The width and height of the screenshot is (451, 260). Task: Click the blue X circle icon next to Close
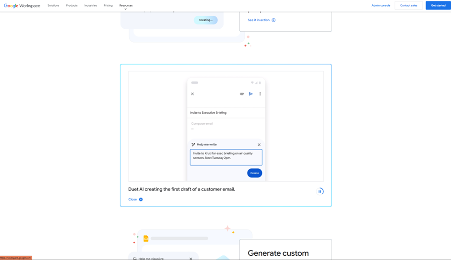[141, 199]
